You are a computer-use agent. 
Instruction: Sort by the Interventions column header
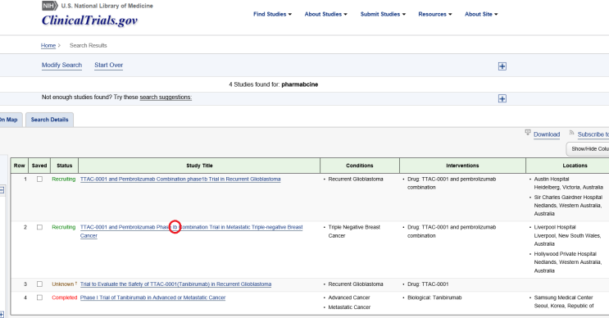click(x=462, y=166)
